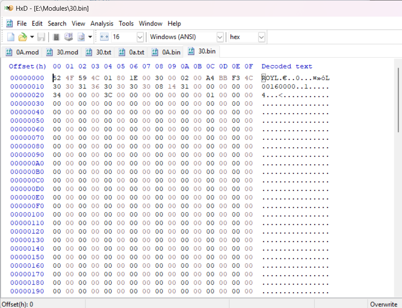
Task: Open the Windows (ANSI) charset dropdown arrow
Action: (220, 37)
